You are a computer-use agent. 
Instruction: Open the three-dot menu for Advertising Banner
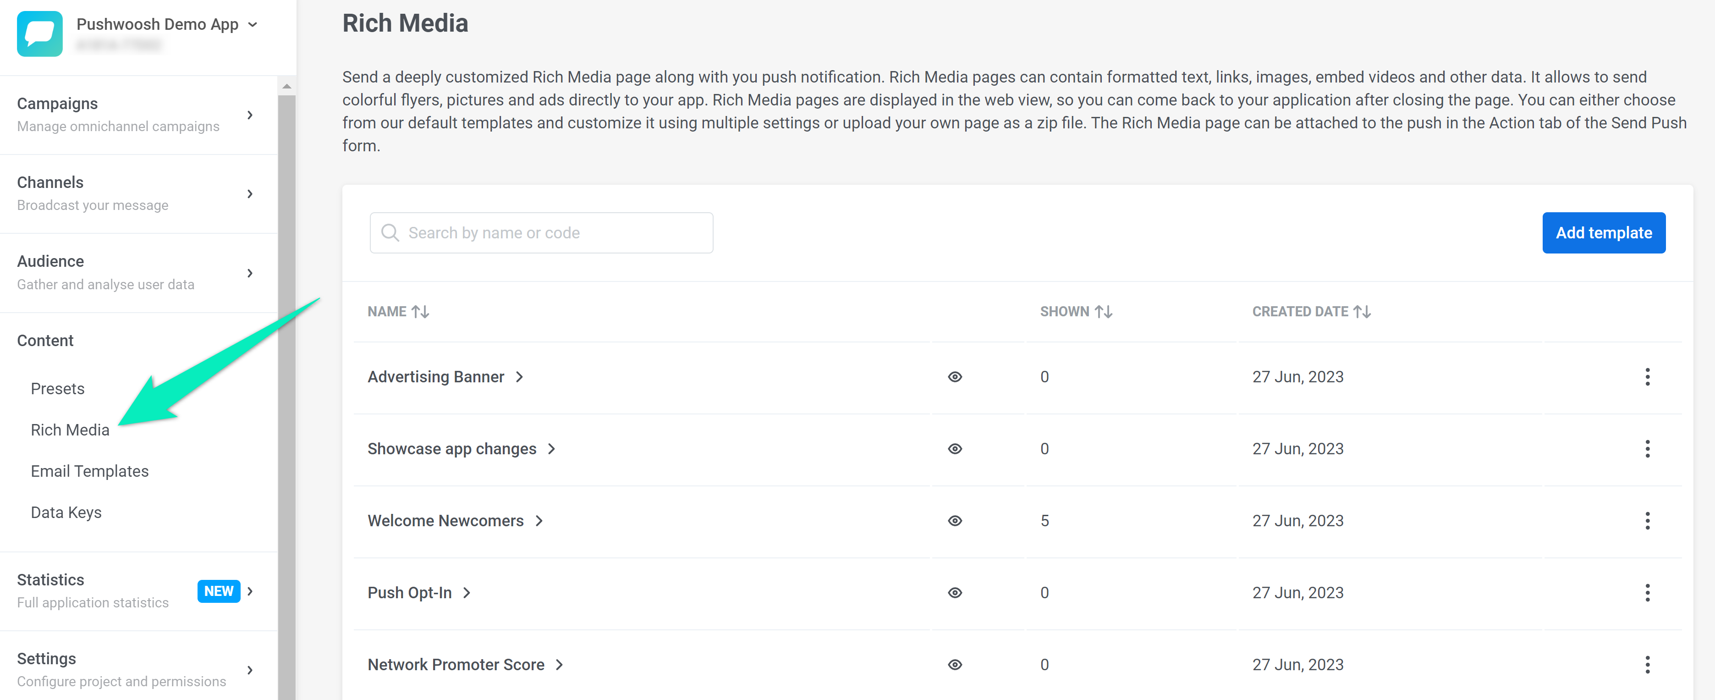(1647, 377)
